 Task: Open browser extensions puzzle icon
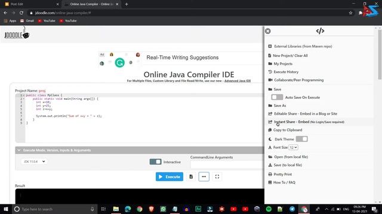[x=361, y=12]
